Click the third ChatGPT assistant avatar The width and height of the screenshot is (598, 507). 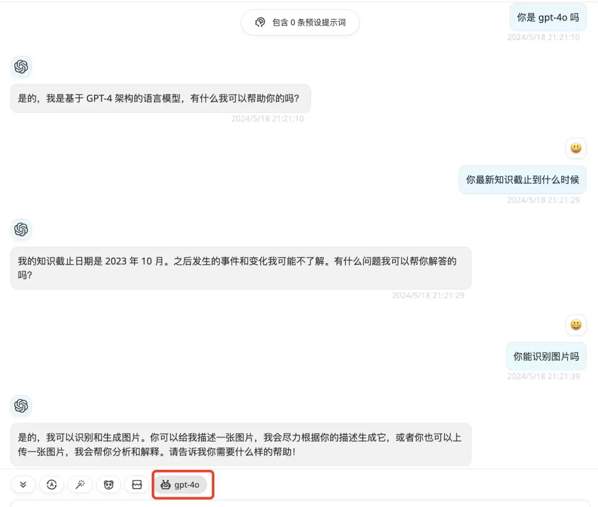pos(21,406)
